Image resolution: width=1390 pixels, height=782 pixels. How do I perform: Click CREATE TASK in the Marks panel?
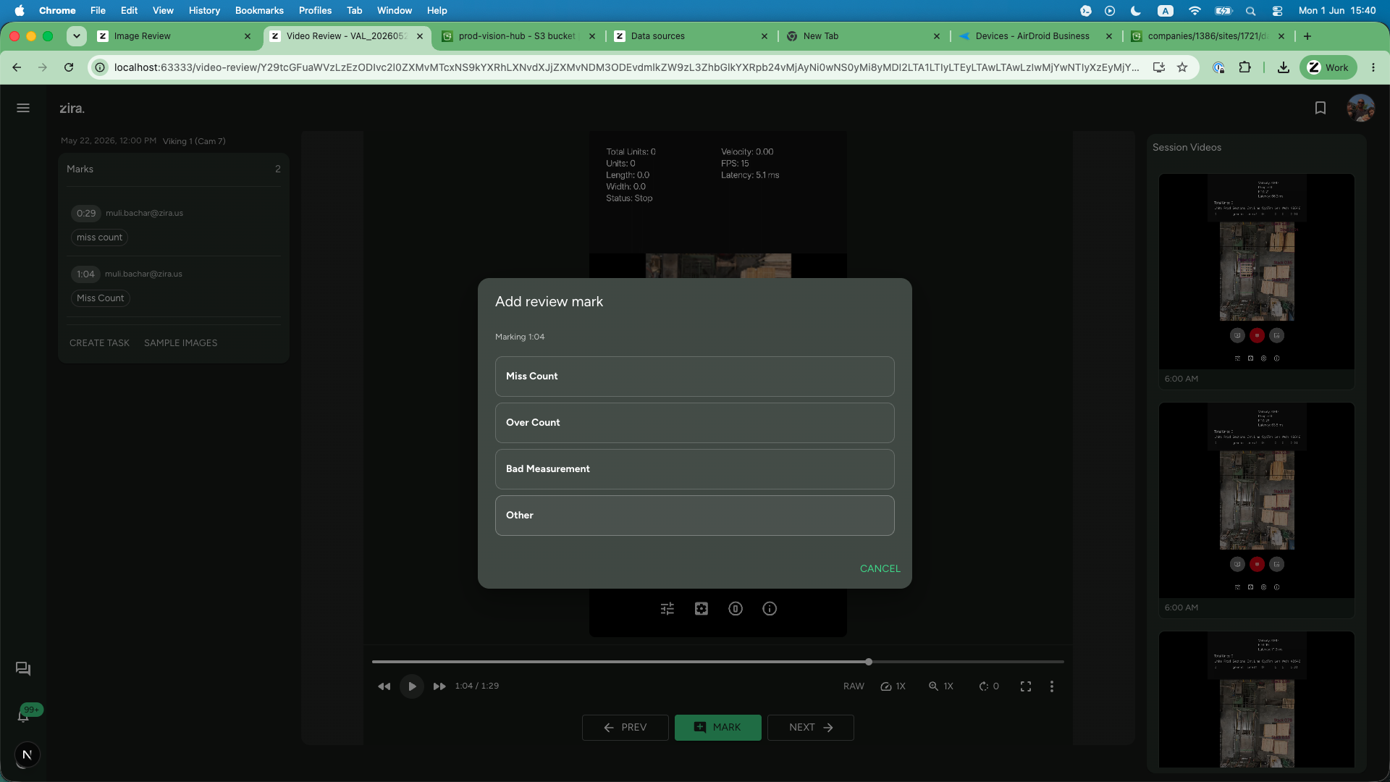pos(99,343)
